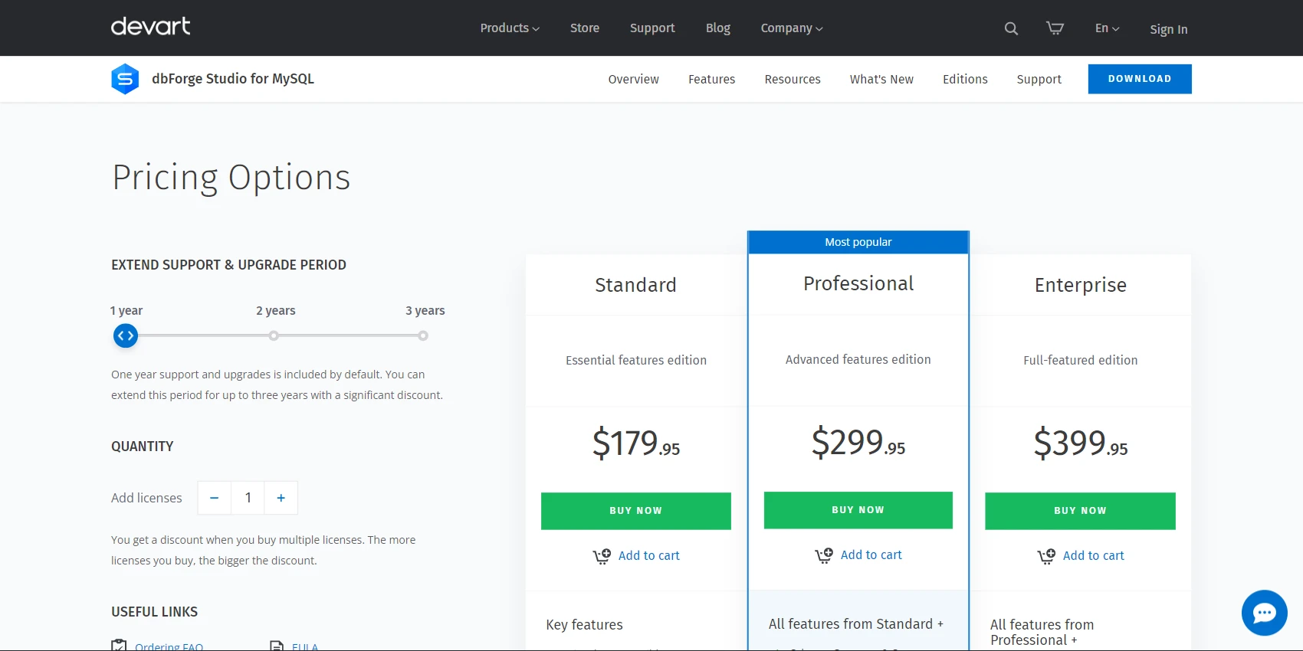Switch to the Overview tab

pos(633,79)
